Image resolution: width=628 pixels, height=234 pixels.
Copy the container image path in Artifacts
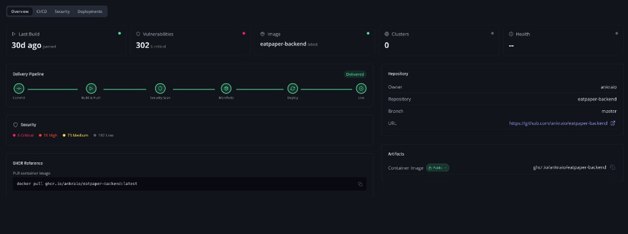pos(613,167)
